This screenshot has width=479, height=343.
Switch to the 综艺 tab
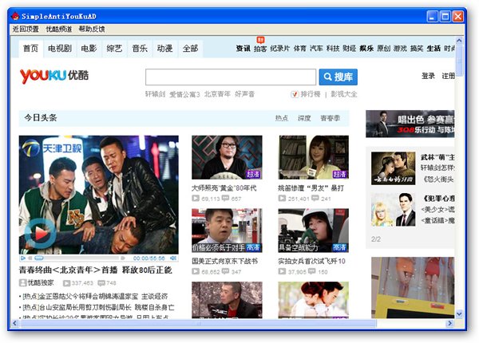click(114, 48)
